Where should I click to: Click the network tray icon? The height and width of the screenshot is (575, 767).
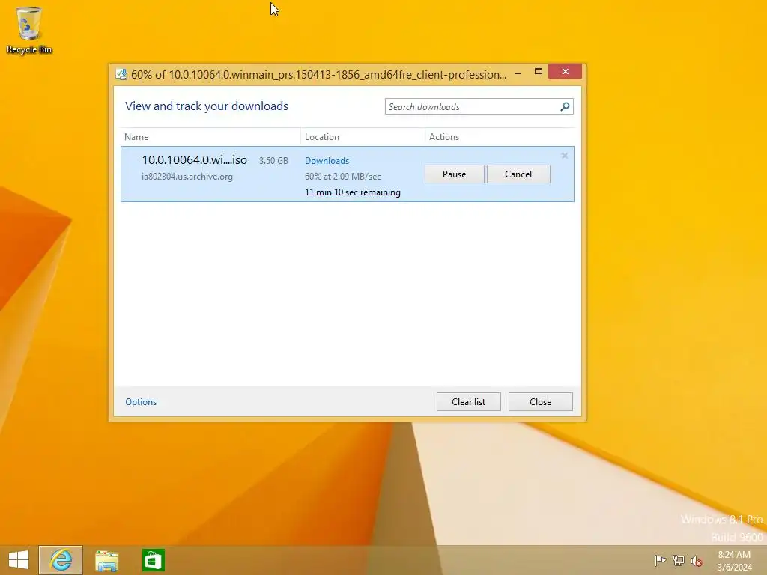(x=679, y=560)
